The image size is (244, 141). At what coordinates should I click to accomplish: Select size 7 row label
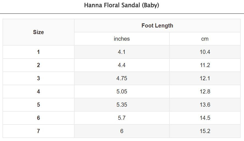39,131
